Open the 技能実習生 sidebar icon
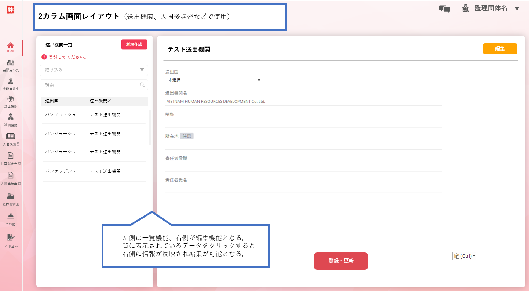Image resolution: width=529 pixels, height=291 pixels. [11, 81]
